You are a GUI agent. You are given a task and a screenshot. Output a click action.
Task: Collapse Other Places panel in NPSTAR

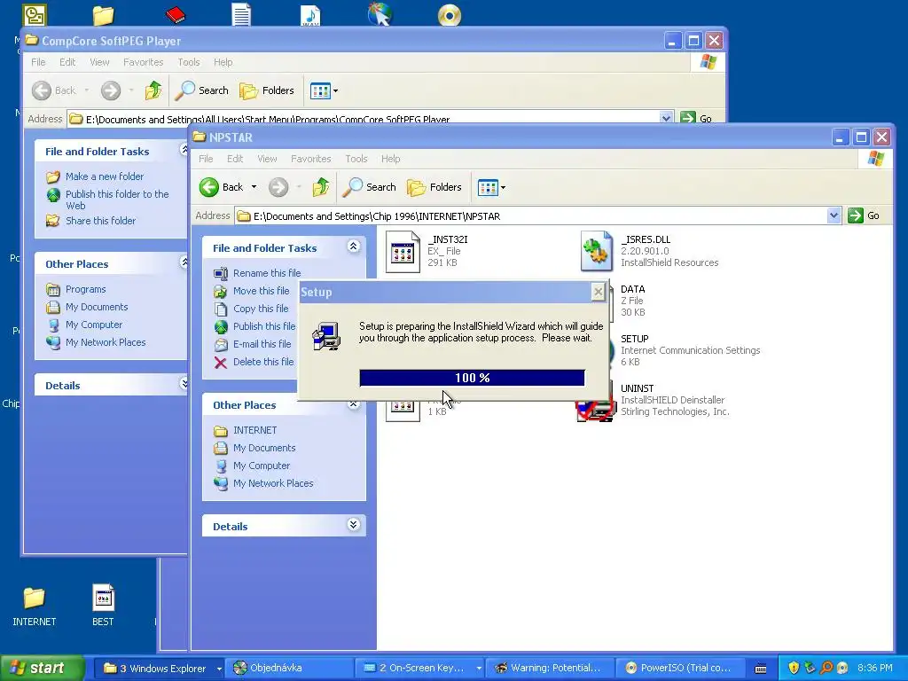point(353,404)
